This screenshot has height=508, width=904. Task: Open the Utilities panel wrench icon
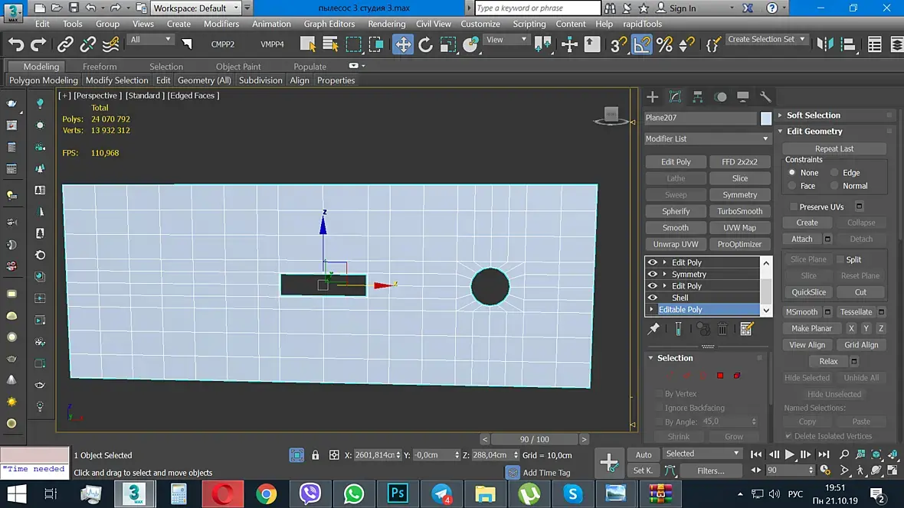(x=765, y=96)
